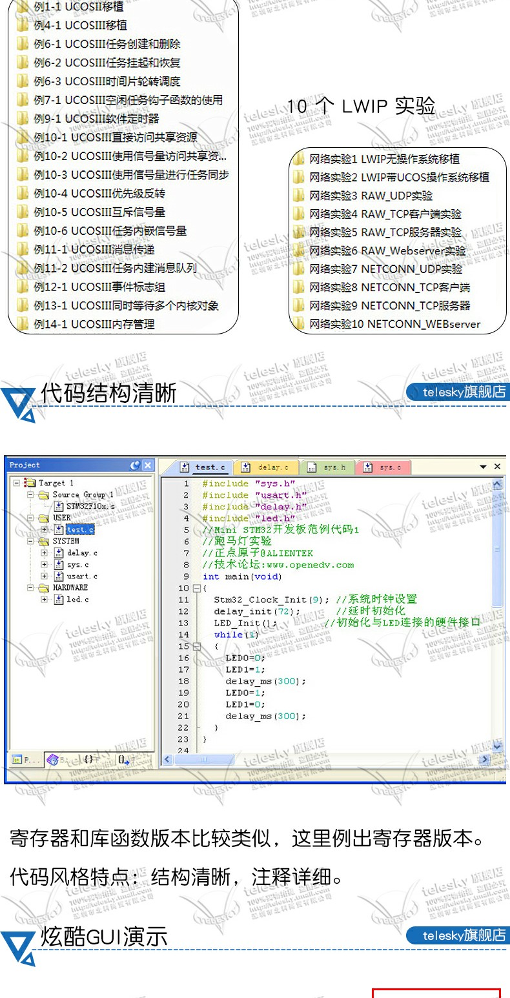
Task: Click folder icon of 例10-4 UCOSIII优先级反转
Action: (x=23, y=194)
